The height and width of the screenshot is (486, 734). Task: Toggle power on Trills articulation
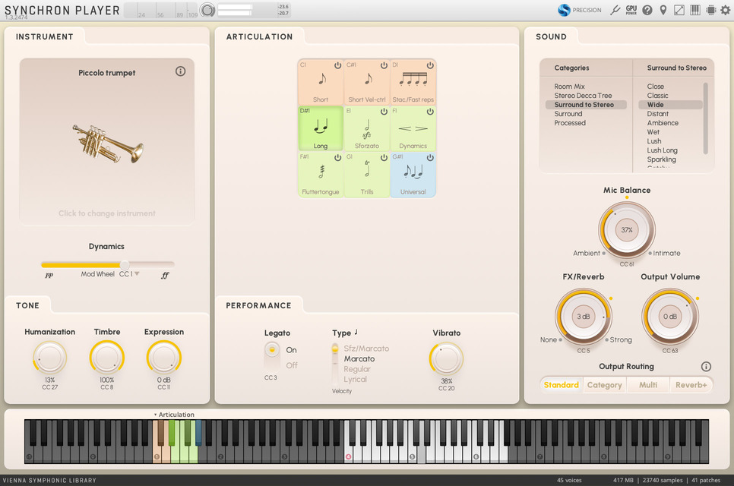pos(384,158)
